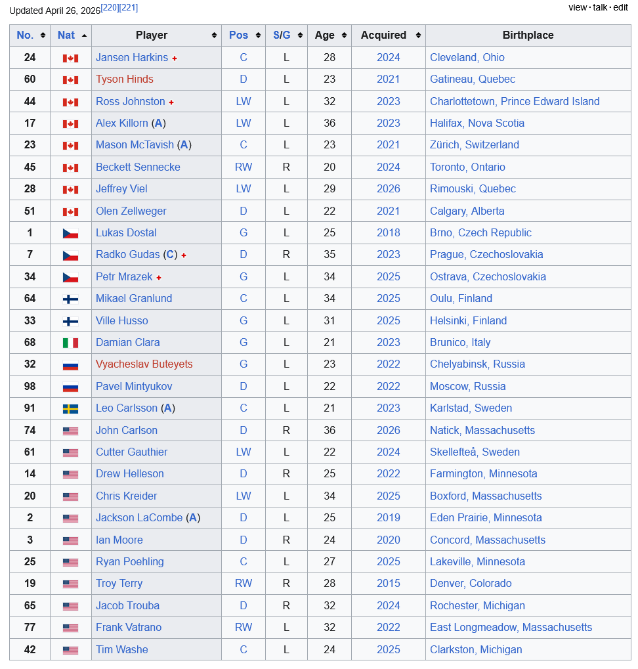Screen dimensions: 638x669
Task: Click Czech flag in Radko Gudas row
Action: point(70,255)
